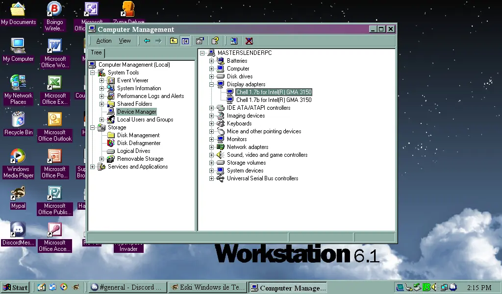This screenshot has width=502, height=294.
Task: Switch to #general - Discord taskbar button
Action: pyautogui.click(x=128, y=287)
